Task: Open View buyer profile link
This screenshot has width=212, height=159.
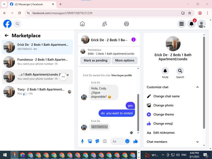Action: pos(122,75)
